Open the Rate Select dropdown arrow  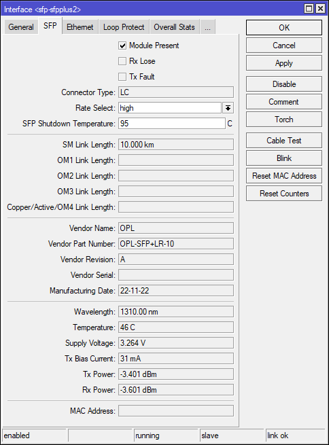[x=228, y=108]
